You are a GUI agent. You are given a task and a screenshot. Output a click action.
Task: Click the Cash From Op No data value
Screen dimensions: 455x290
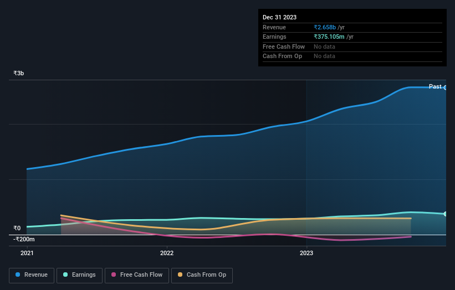[324, 56]
